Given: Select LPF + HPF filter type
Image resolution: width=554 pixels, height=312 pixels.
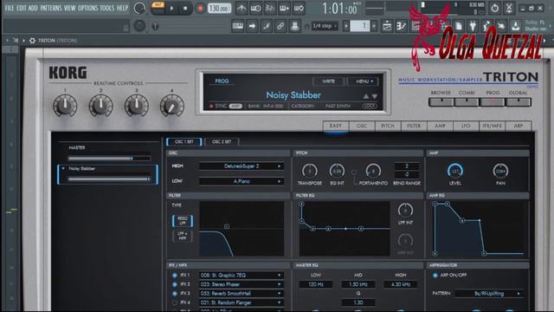Looking at the screenshot, I should click(183, 236).
